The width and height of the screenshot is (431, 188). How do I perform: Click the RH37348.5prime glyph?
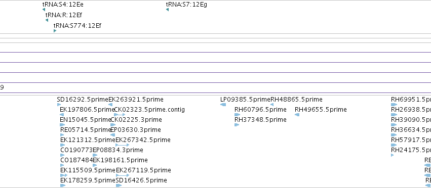(x=237, y=125)
